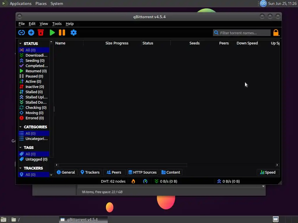
Task: Sort by the Status column header
Action: (156, 43)
